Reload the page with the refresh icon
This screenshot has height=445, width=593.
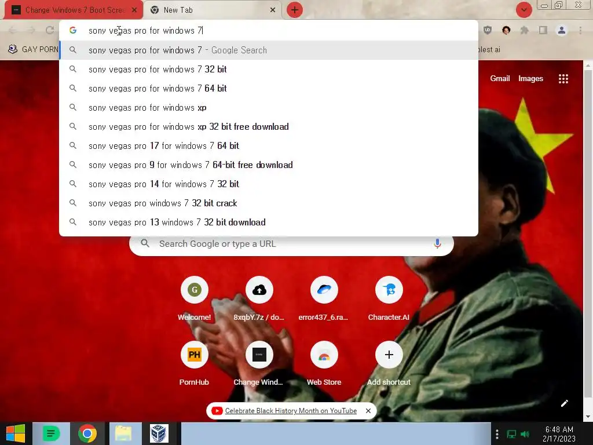coord(50,30)
